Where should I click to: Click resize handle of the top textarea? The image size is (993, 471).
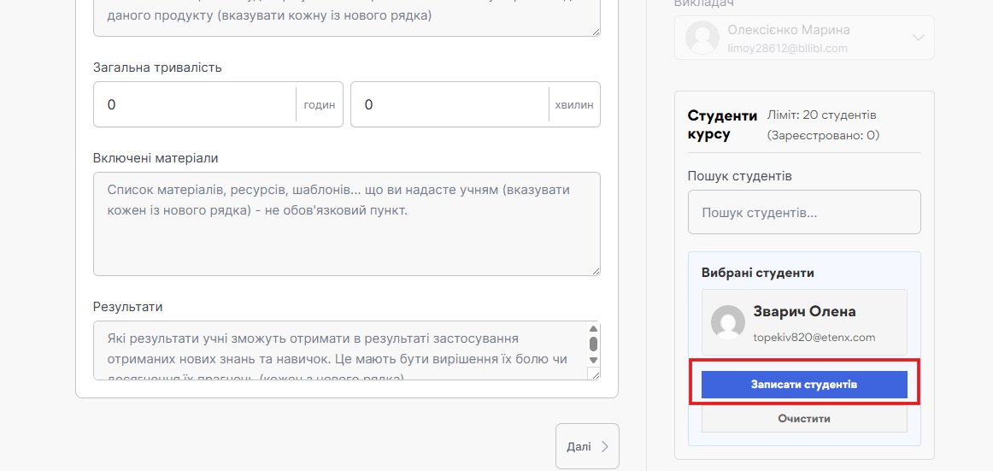tap(595, 31)
